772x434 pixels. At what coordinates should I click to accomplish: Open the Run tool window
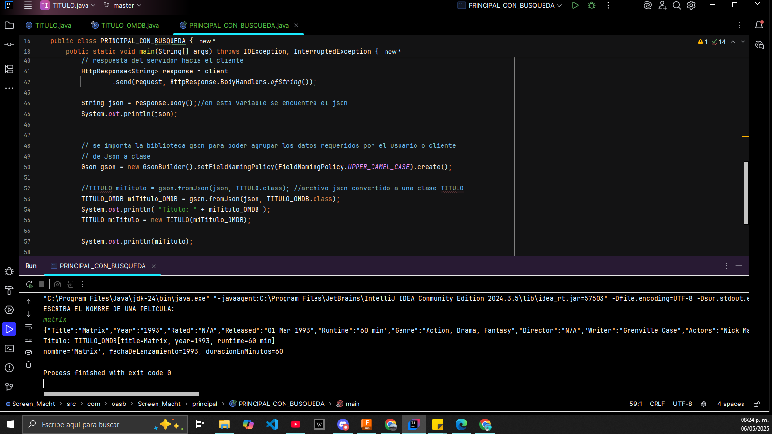point(9,329)
